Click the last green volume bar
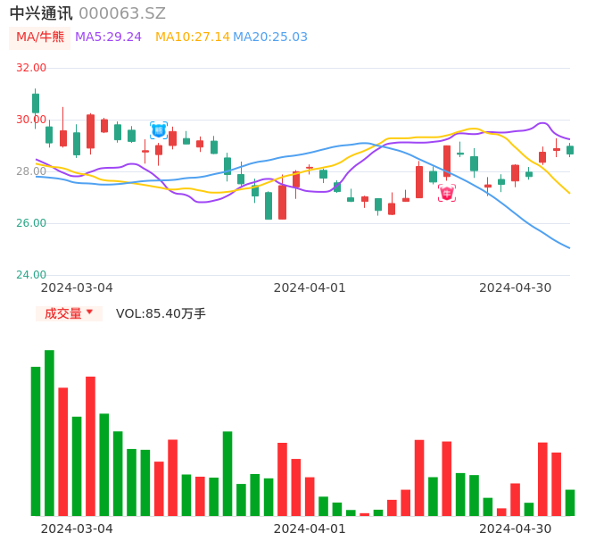The height and width of the screenshot is (541, 612). coord(570,503)
